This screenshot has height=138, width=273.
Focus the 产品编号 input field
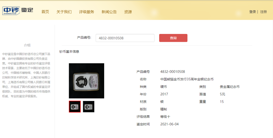(x=125, y=38)
